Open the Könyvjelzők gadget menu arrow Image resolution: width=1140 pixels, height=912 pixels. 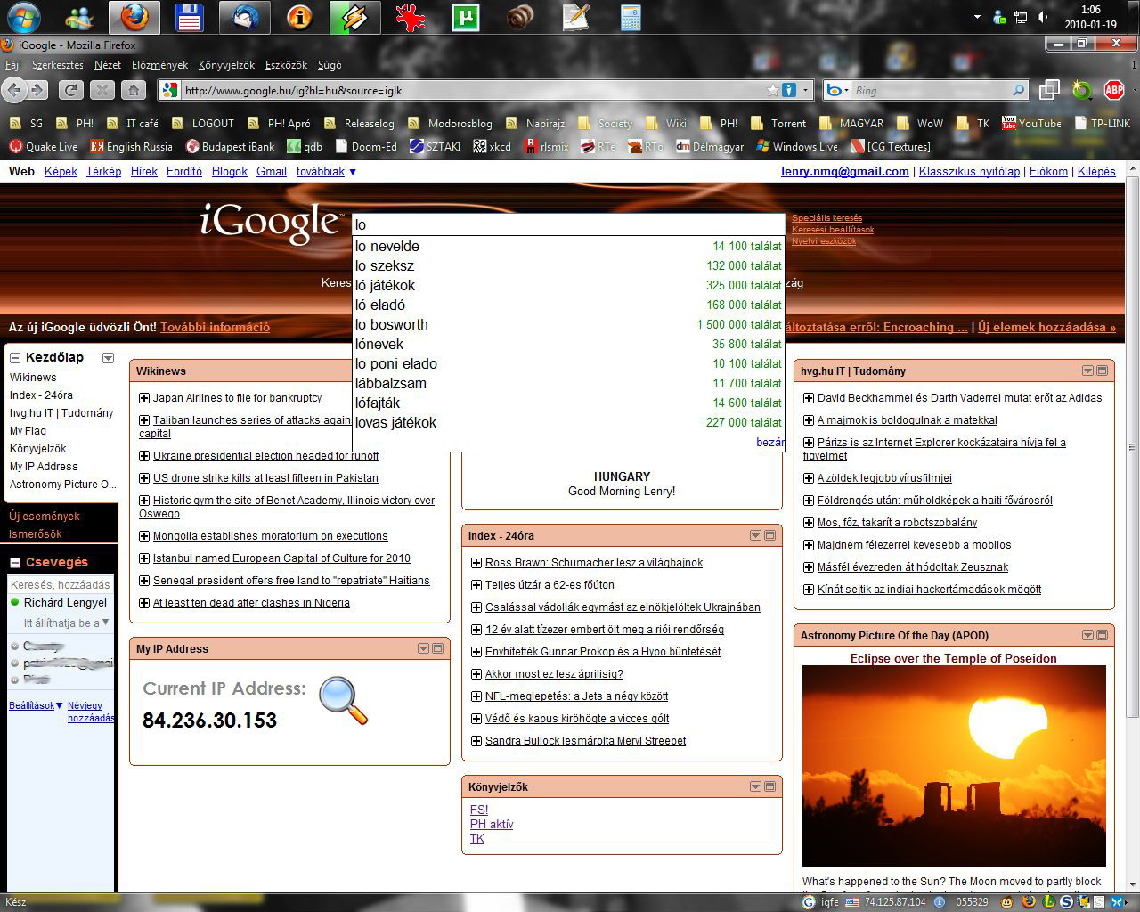point(755,786)
